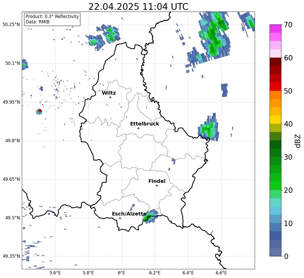Viewport: 304px width, 278px height.
Task: Click the Ettelbruck cross marker
Action: tap(138, 128)
